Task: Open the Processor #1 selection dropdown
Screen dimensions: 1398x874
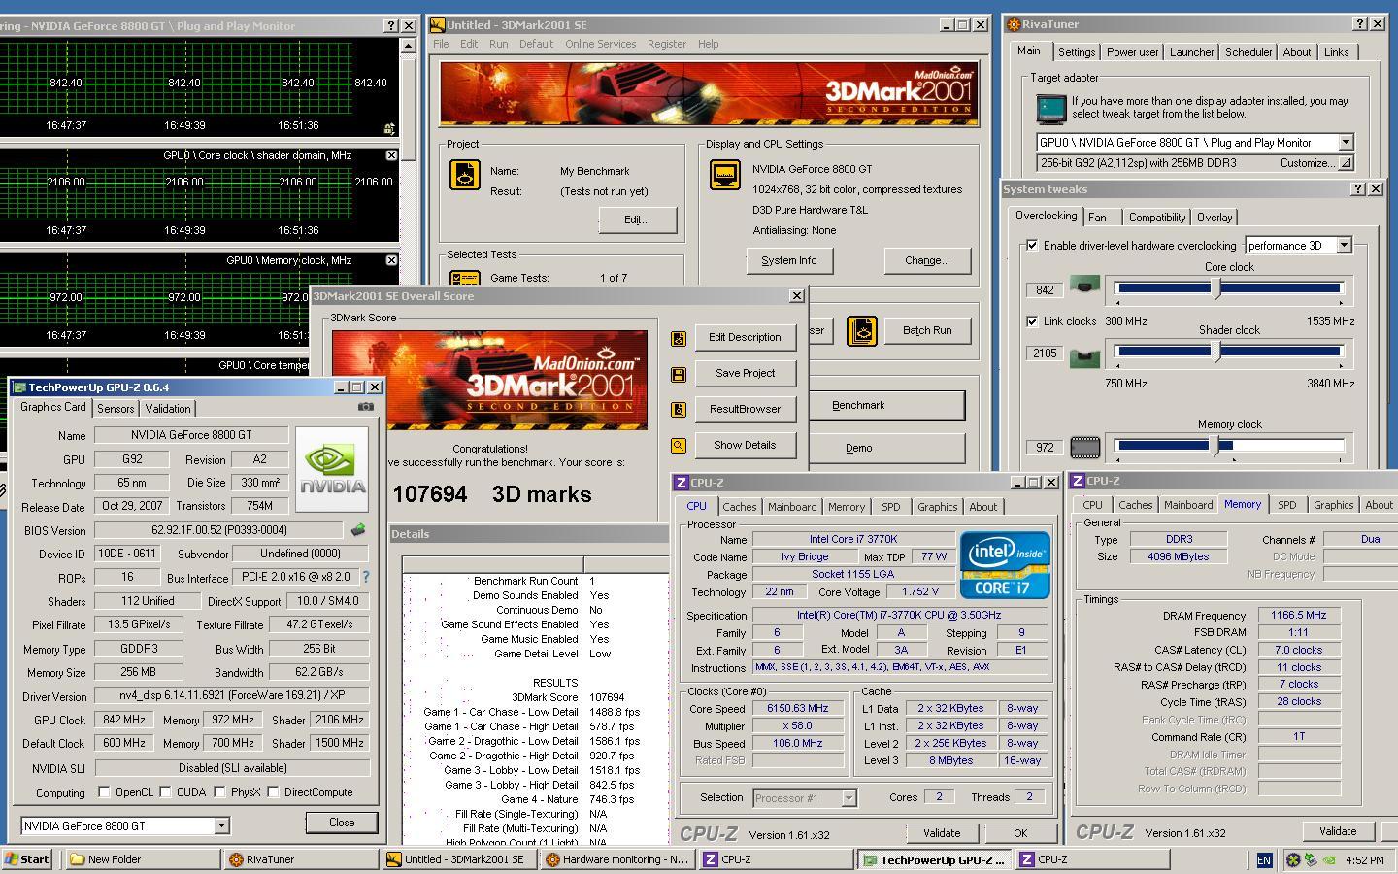Action: click(849, 798)
